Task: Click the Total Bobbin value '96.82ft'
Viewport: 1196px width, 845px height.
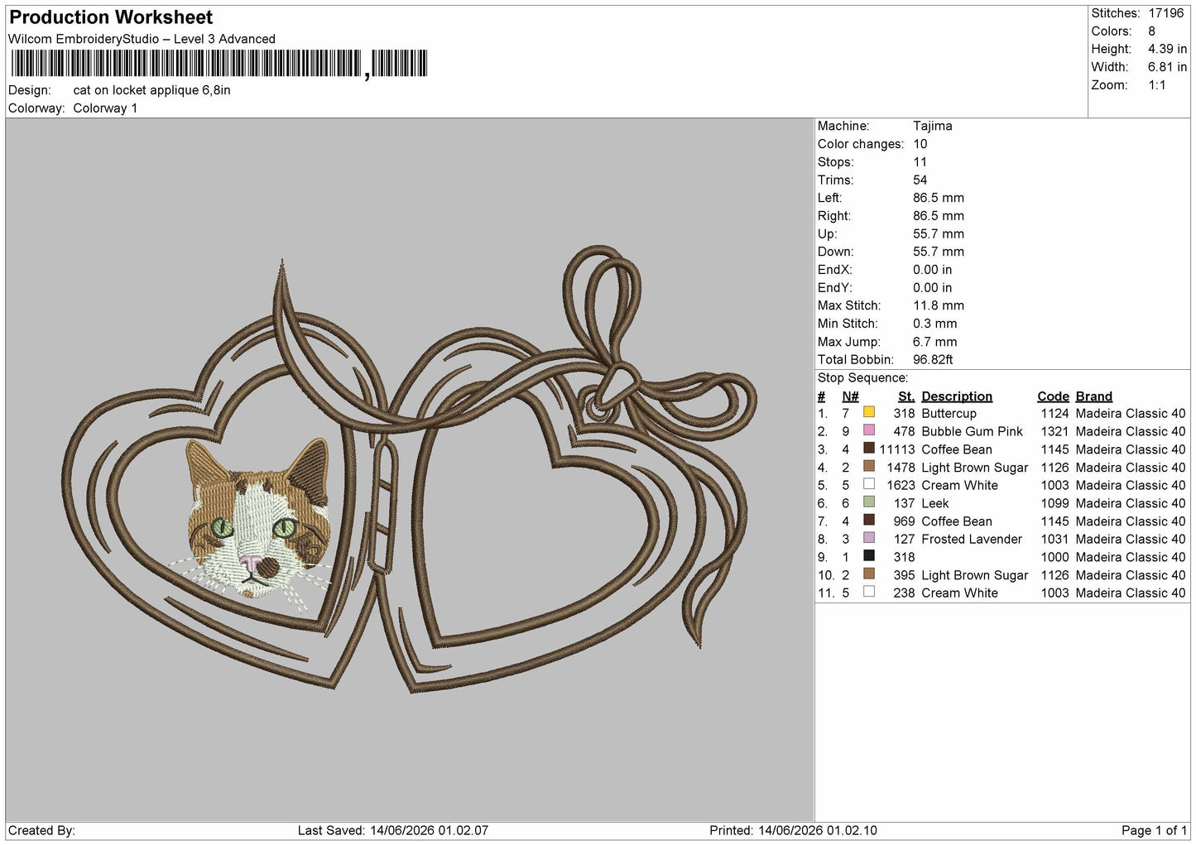Action: [x=933, y=359]
